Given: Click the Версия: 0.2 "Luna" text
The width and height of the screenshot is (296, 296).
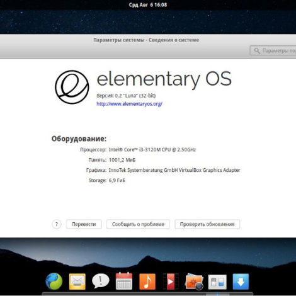Looking at the screenshot, I should point(126,96).
